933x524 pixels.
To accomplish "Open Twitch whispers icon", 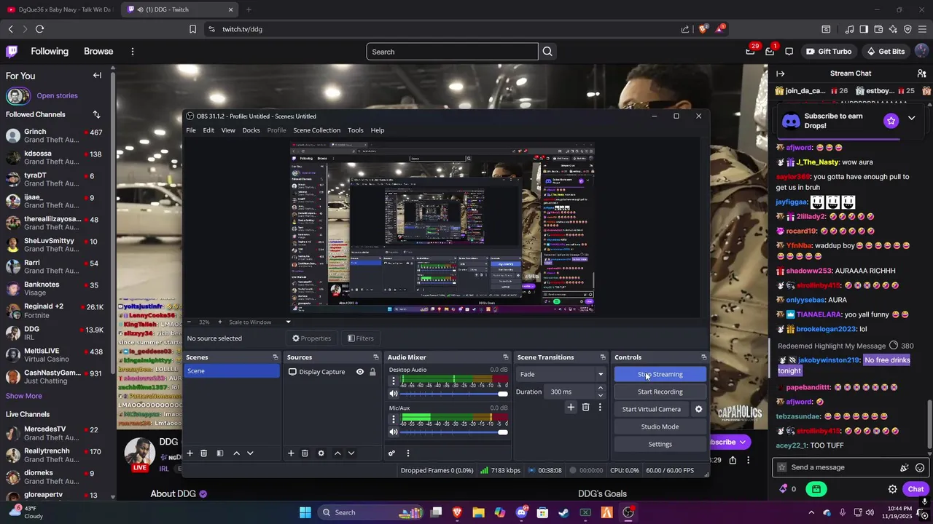I will point(789,52).
